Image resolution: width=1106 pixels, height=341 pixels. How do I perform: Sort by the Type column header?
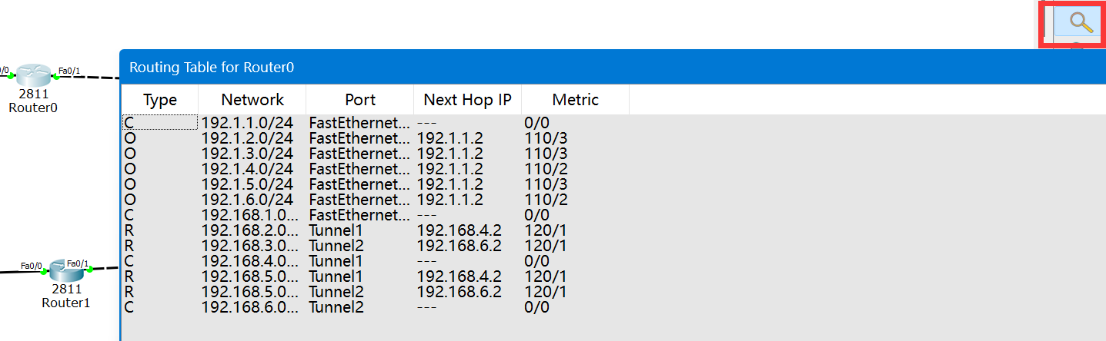point(160,100)
